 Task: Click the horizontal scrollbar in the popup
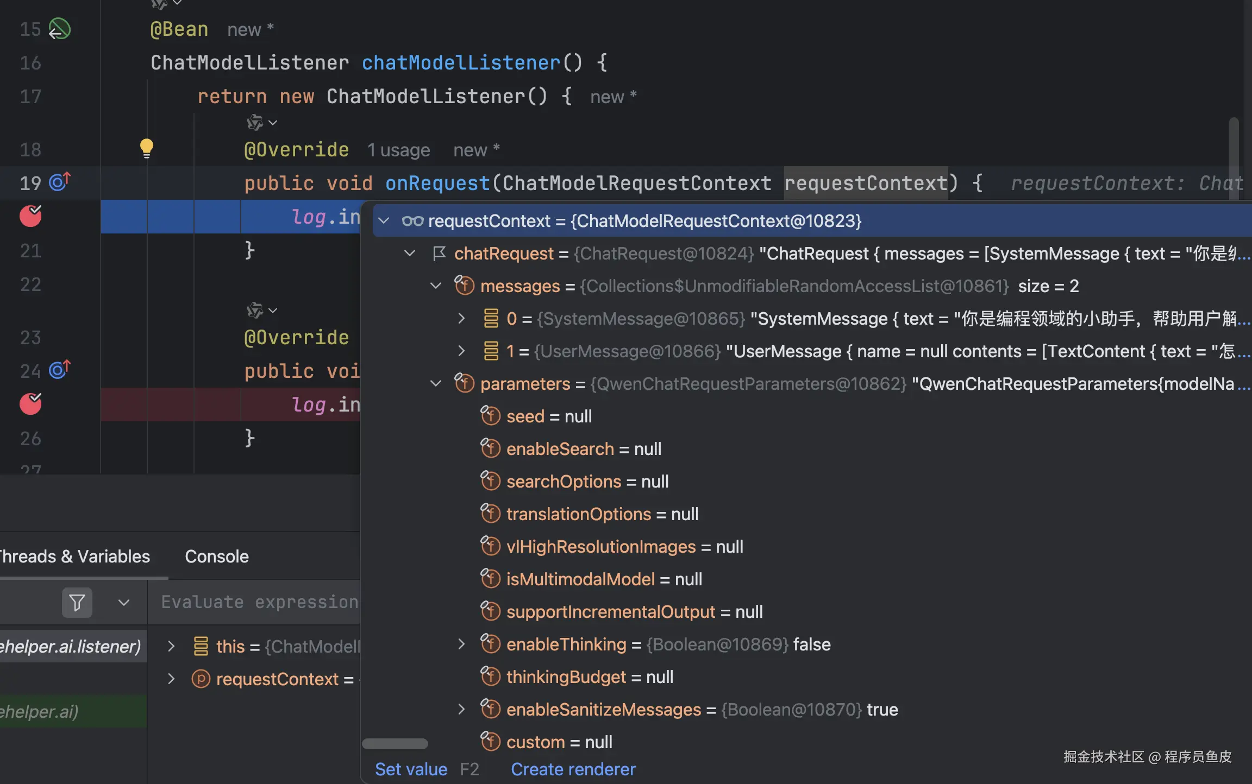coord(395,744)
